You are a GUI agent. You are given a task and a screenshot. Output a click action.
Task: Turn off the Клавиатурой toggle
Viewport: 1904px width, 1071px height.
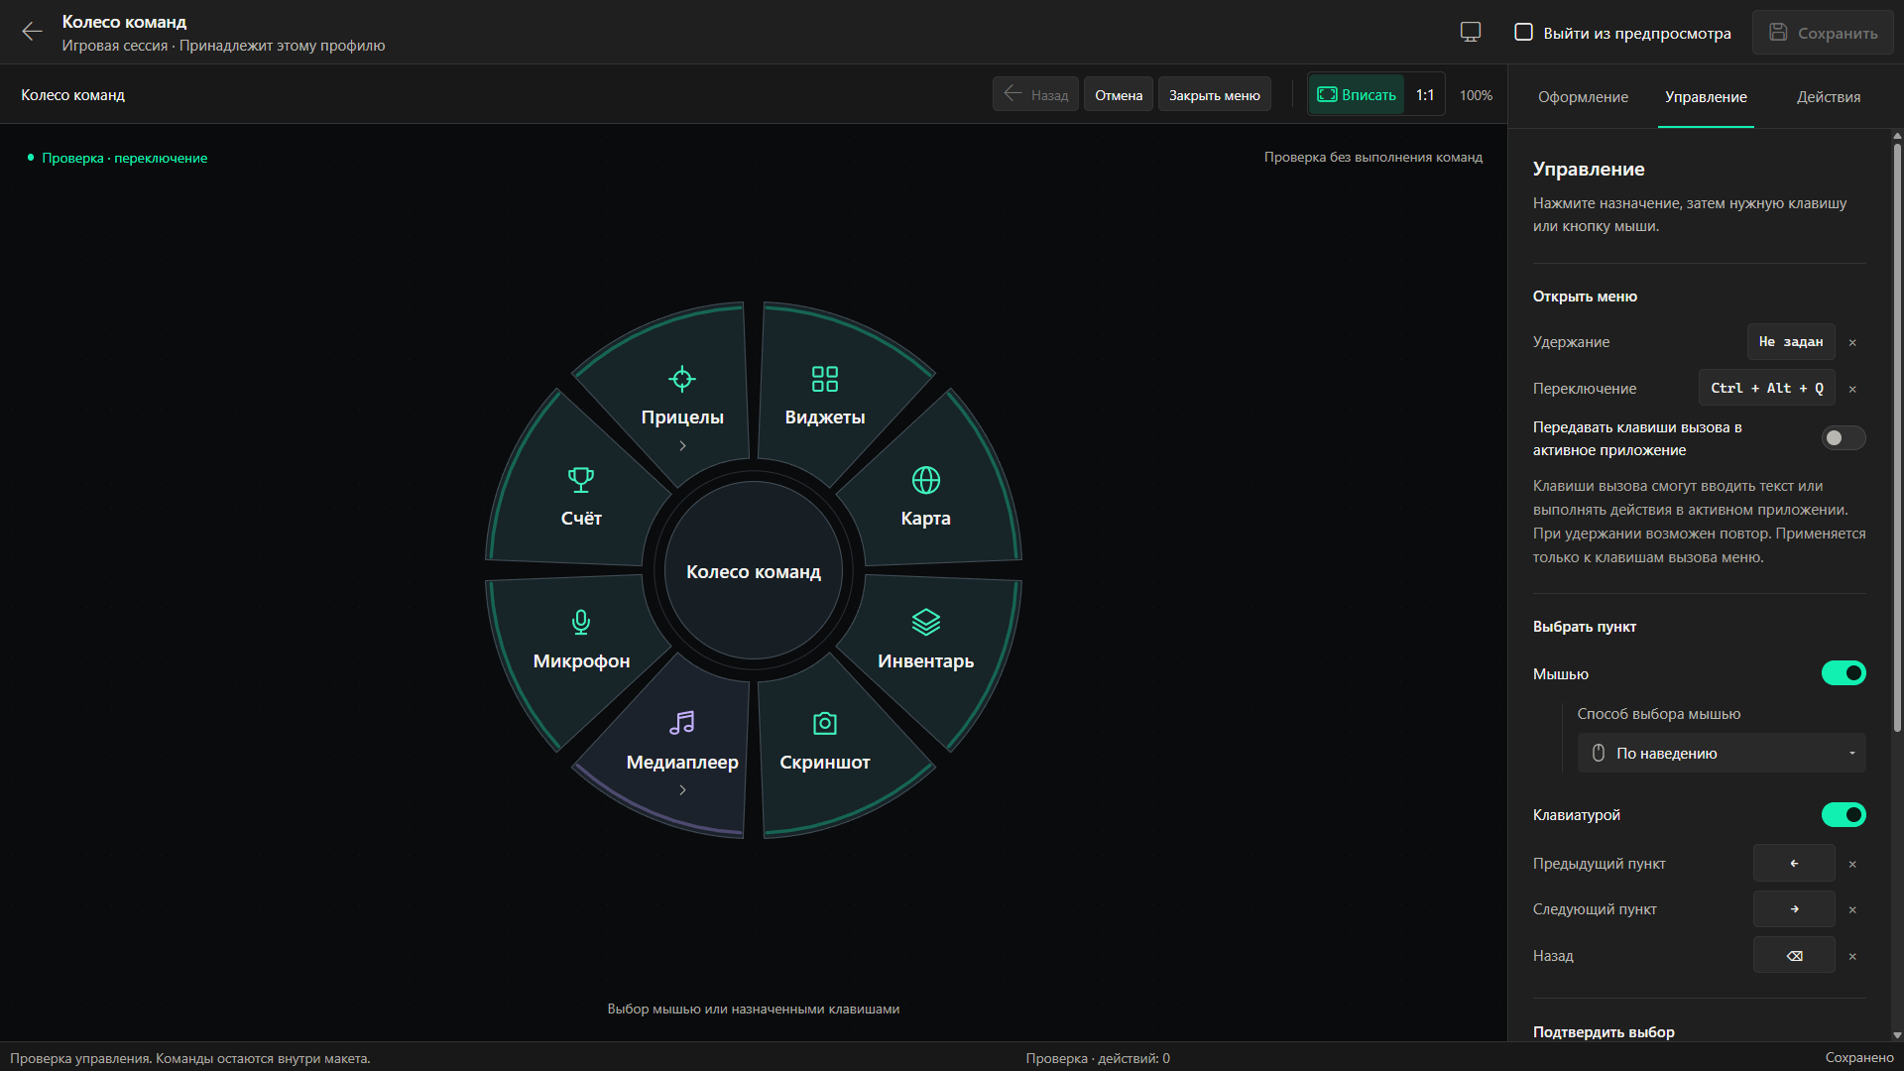(x=1844, y=815)
